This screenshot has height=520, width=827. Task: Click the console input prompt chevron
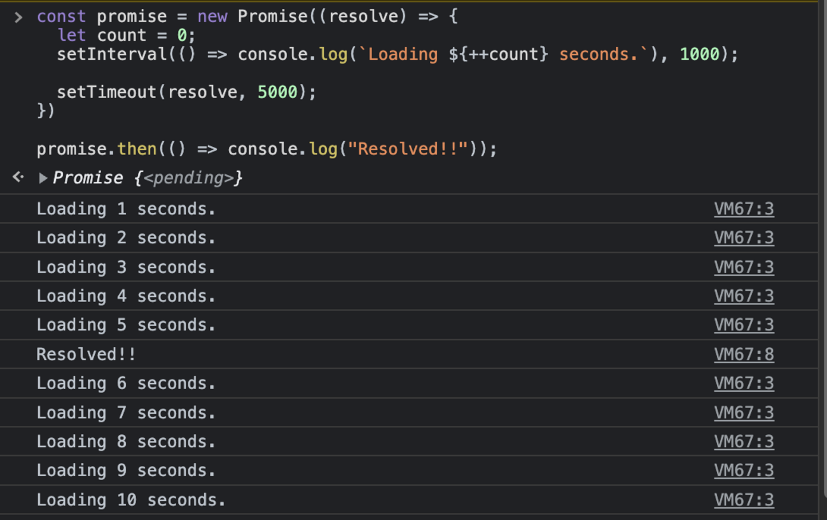[x=18, y=17]
